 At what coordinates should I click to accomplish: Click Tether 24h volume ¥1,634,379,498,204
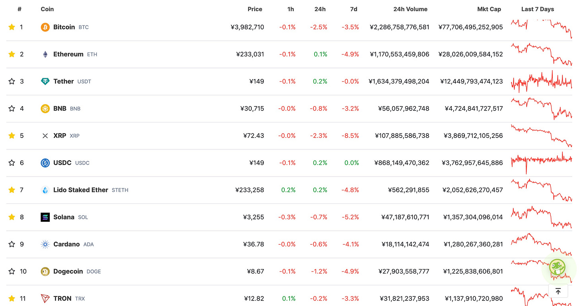pyautogui.click(x=399, y=81)
